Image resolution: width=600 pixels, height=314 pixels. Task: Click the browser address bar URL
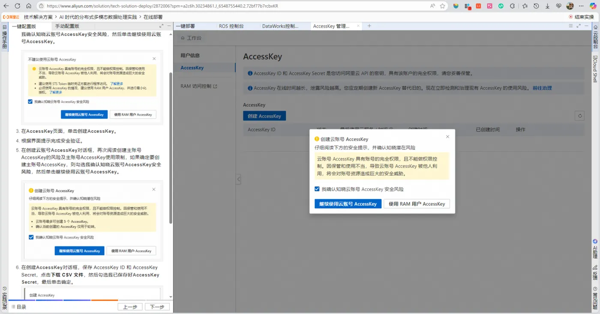click(x=163, y=6)
